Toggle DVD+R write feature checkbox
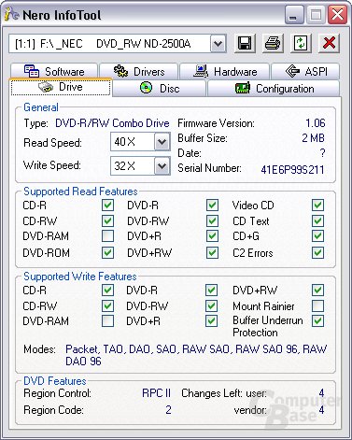 pos(212,320)
